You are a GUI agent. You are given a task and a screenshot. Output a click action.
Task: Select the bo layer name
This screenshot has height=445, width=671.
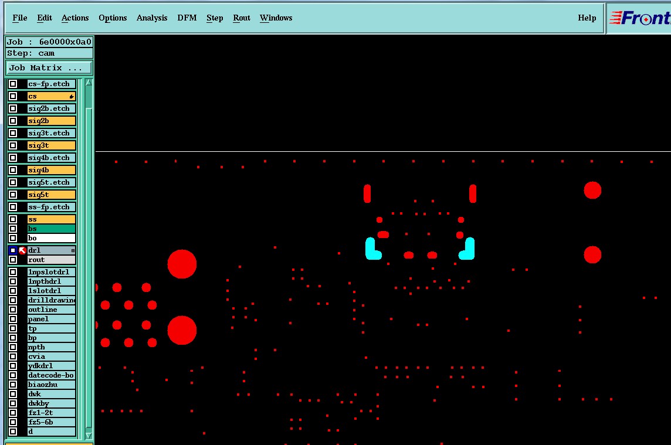click(x=52, y=238)
